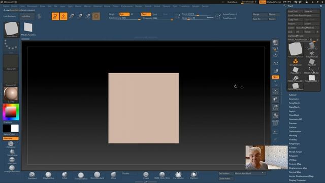
Task: Click Make PolyMesh3D in Tool palette
Action: point(308,27)
